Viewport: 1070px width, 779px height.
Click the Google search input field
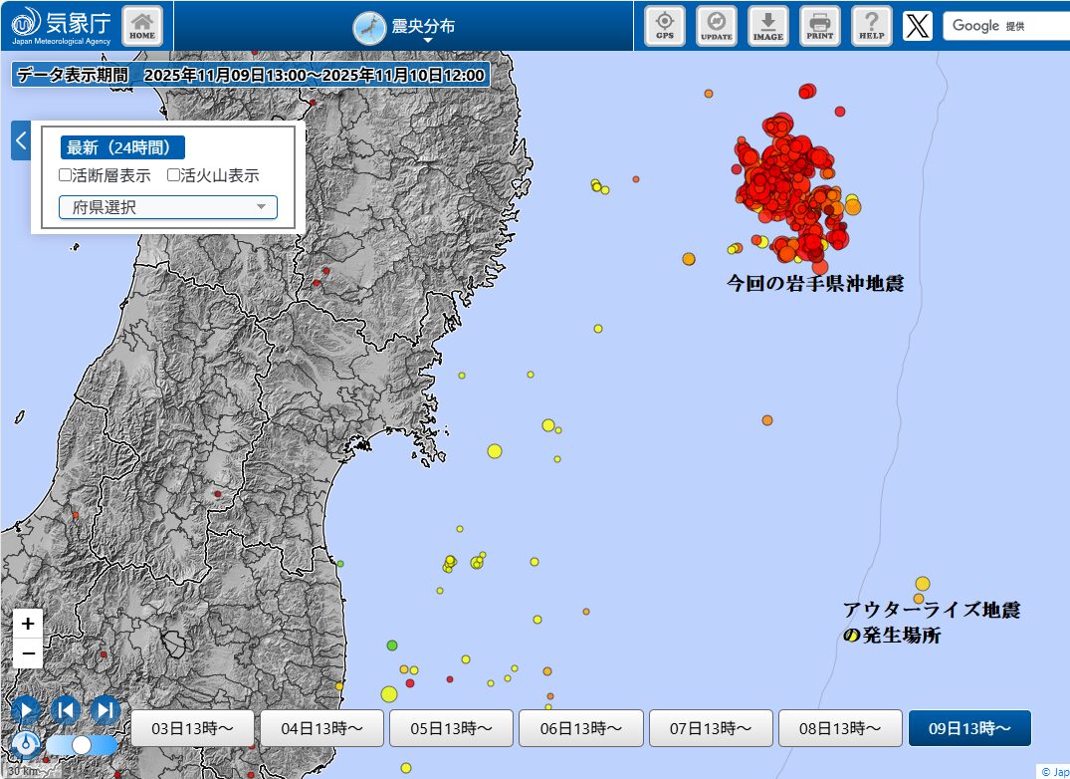pos(1005,26)
